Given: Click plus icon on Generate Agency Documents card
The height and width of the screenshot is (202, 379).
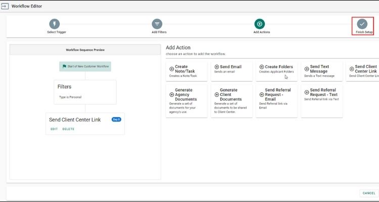Looking at the screenshot, I should (x=172, y=95).
